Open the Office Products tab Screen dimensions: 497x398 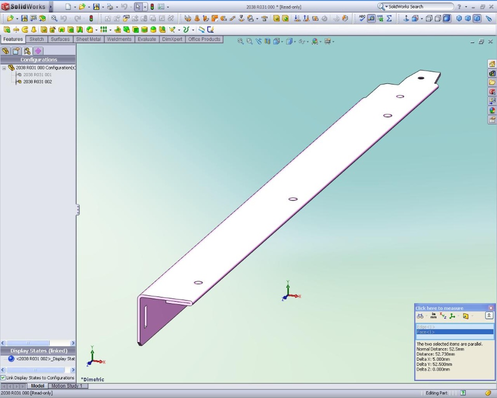[204, 39]
